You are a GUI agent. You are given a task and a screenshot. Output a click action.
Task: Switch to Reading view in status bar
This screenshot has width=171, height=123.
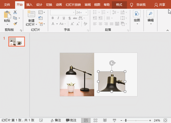tap(105, 120)
